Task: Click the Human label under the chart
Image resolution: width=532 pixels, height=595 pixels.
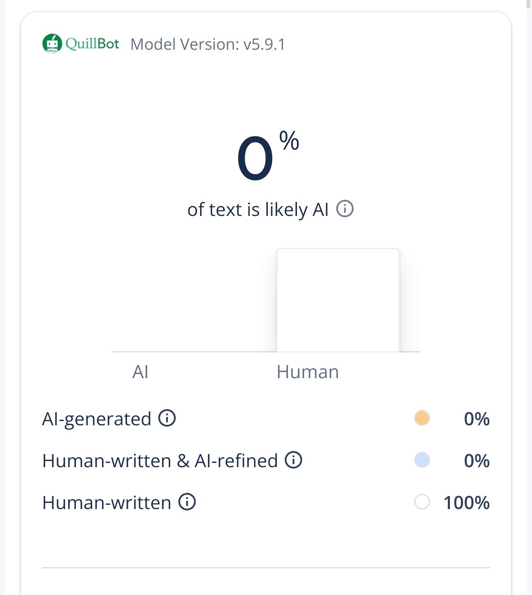Action: (x=307, y=372)
